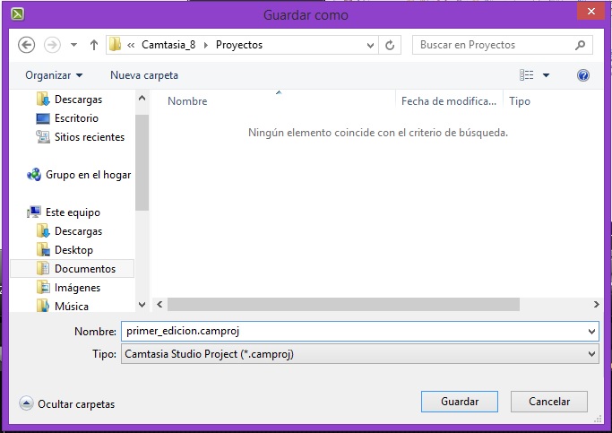Click the Up one level arrow

pyautogui.click(x=94, y=45)
